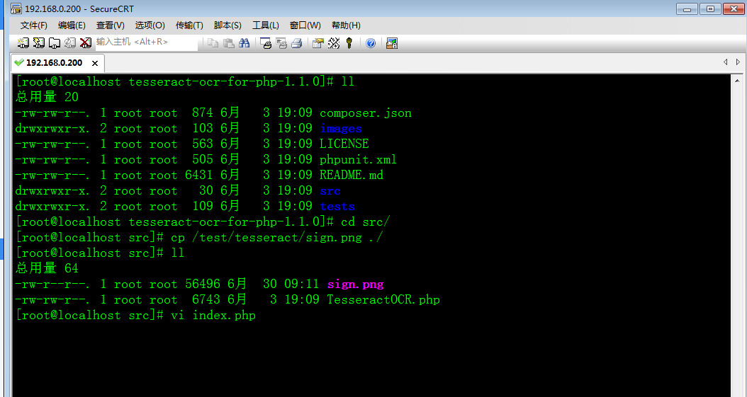Click the LICENSE file name
747x397 pixels.
coord(344,144)
